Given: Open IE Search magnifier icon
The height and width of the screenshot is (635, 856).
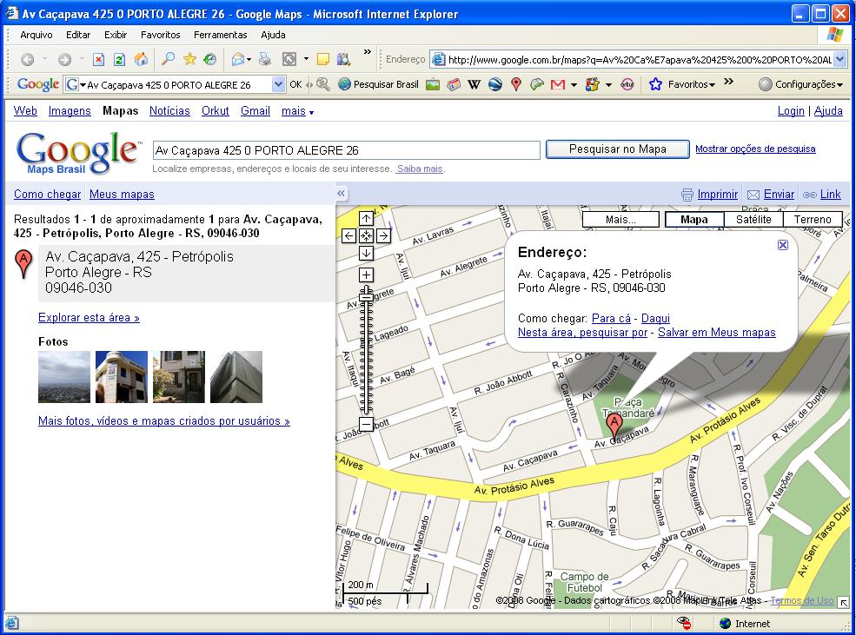Looking at the screenshot, I should [x=169, y=58].
